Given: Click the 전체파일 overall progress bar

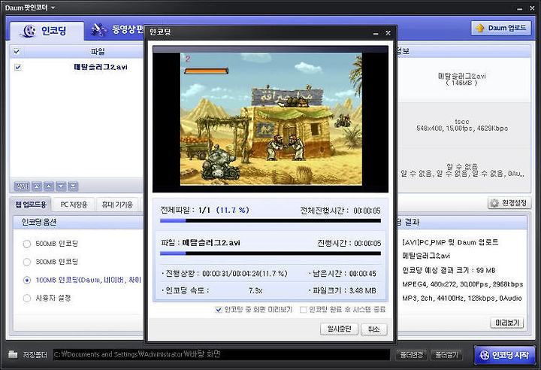Looking at the screenshot, I should (270, 220).
